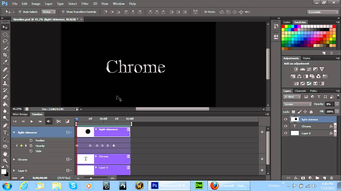
Task: Delete layer using the trash icon
Action: tap(331, 178)
